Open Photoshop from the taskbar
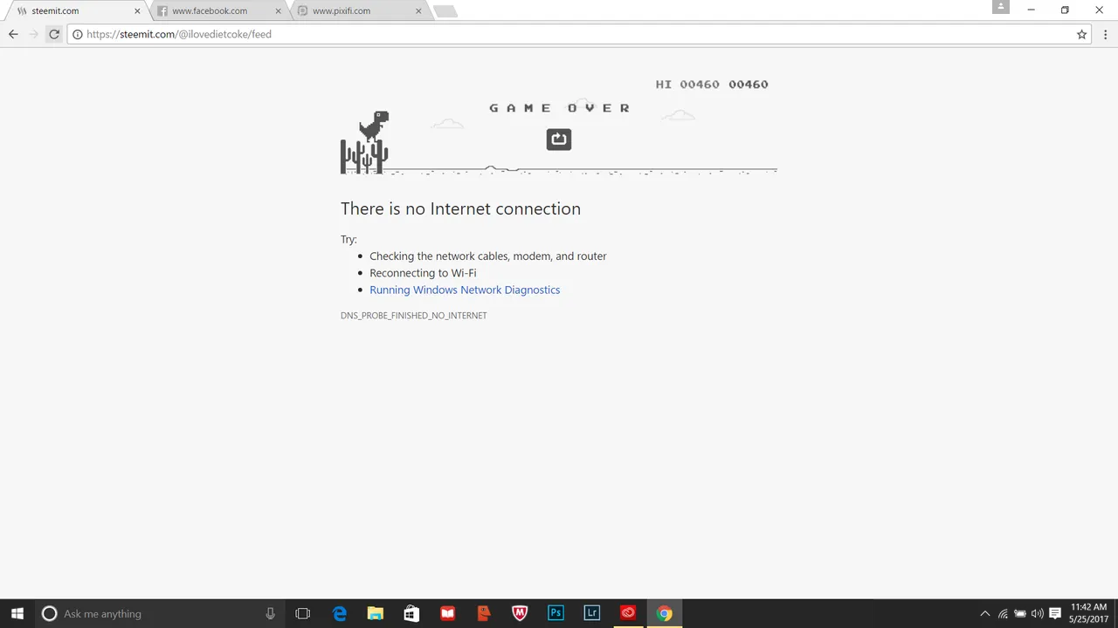 click(x=556, y=613)
